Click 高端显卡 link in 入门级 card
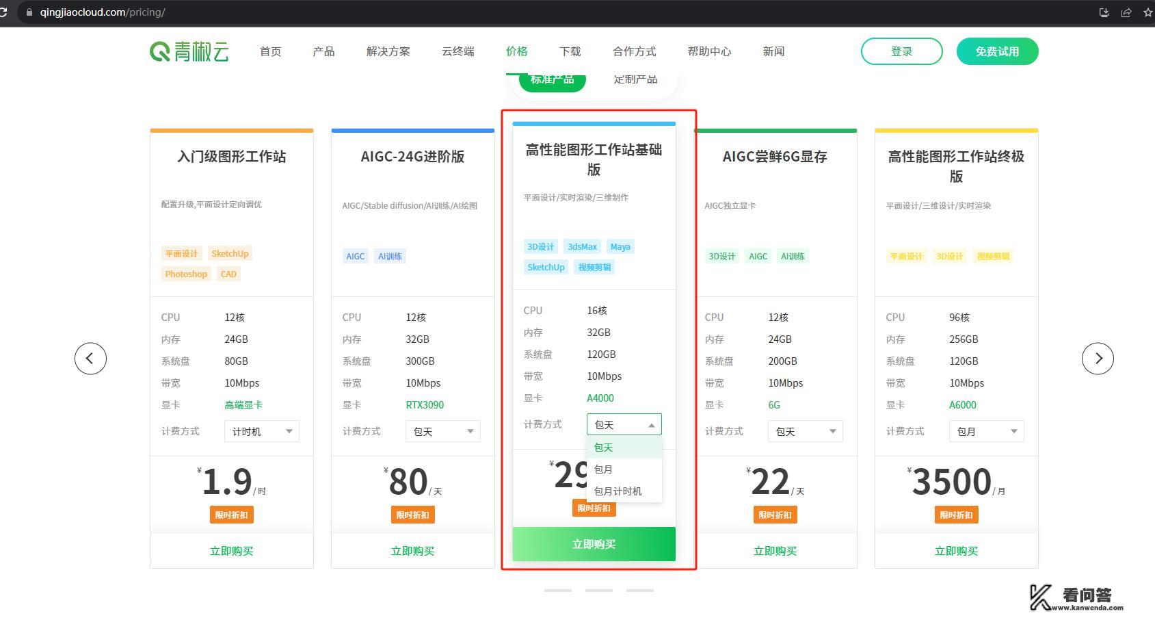Viewport: 1155px width, 620px height. tap(243, 405)
